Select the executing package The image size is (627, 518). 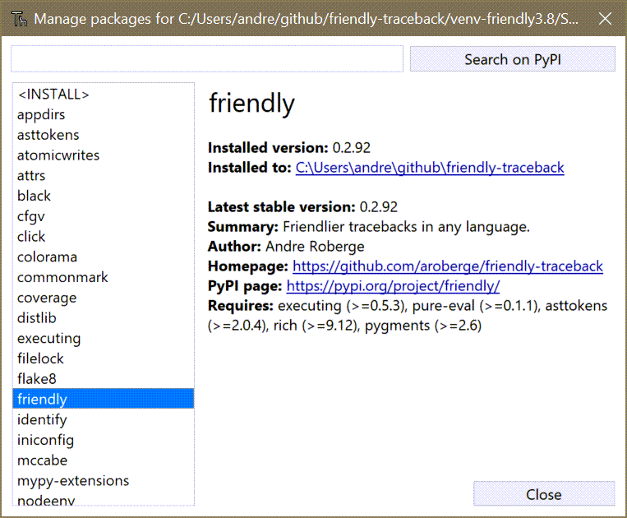click(x=104, y=339)
